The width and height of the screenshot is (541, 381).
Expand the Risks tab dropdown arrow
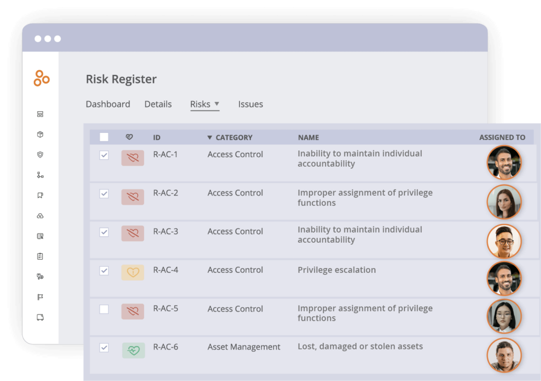pos(217,103)
